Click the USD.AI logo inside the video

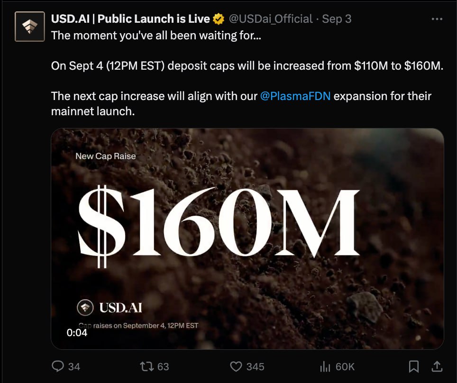(x=110, y=308)
